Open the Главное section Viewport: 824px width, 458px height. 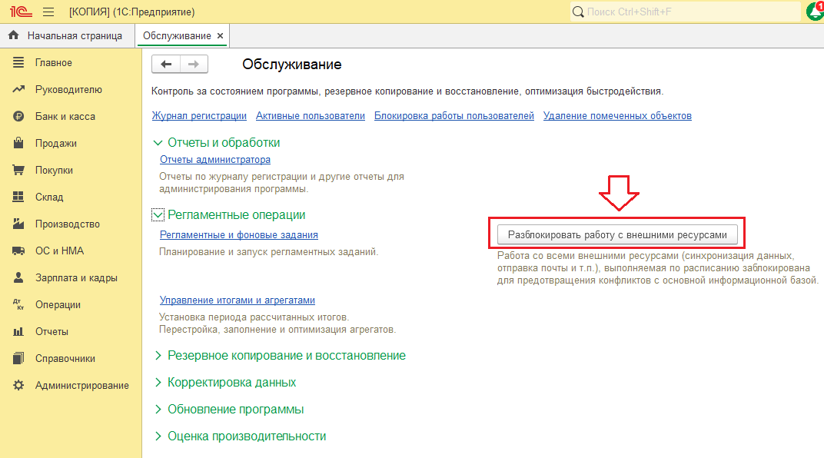54,62
